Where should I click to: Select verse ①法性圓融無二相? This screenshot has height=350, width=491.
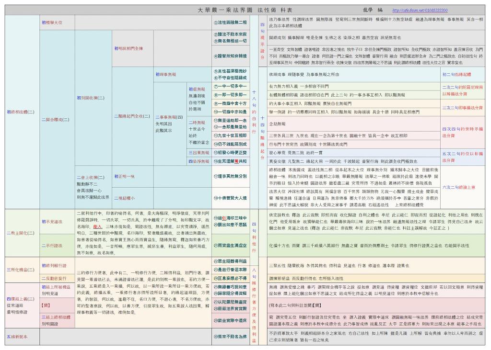click(230, 23)
